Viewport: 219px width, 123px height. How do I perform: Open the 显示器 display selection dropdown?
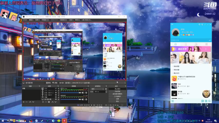95,83
